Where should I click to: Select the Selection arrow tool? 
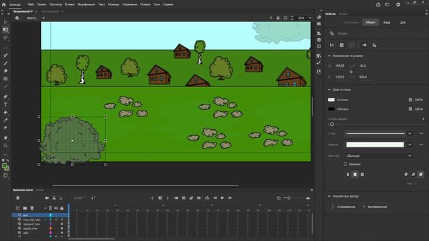[5, 22]
